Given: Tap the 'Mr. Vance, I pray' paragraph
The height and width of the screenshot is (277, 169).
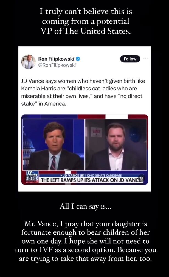Looking at the screenshot, I should tap(86, 241).
